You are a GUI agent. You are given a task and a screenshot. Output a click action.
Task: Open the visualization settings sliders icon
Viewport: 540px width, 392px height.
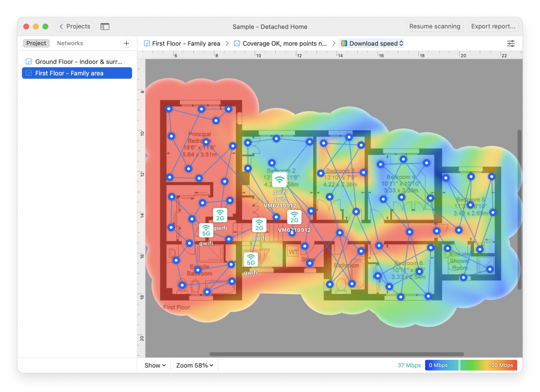point(511,44)
